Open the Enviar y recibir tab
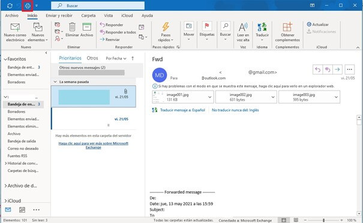 pyautogui.click(x=59, y=16)
